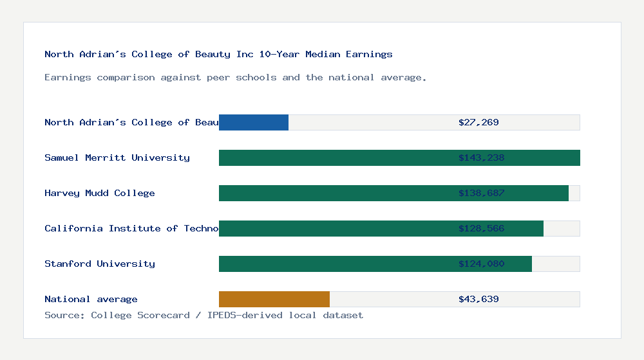The image size is (644, 360).
Task: Select the $138,687 earnings value
Action: (481, 193)
